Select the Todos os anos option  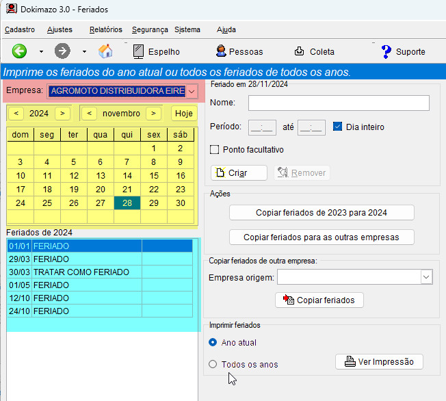click(x=213, y=364)
